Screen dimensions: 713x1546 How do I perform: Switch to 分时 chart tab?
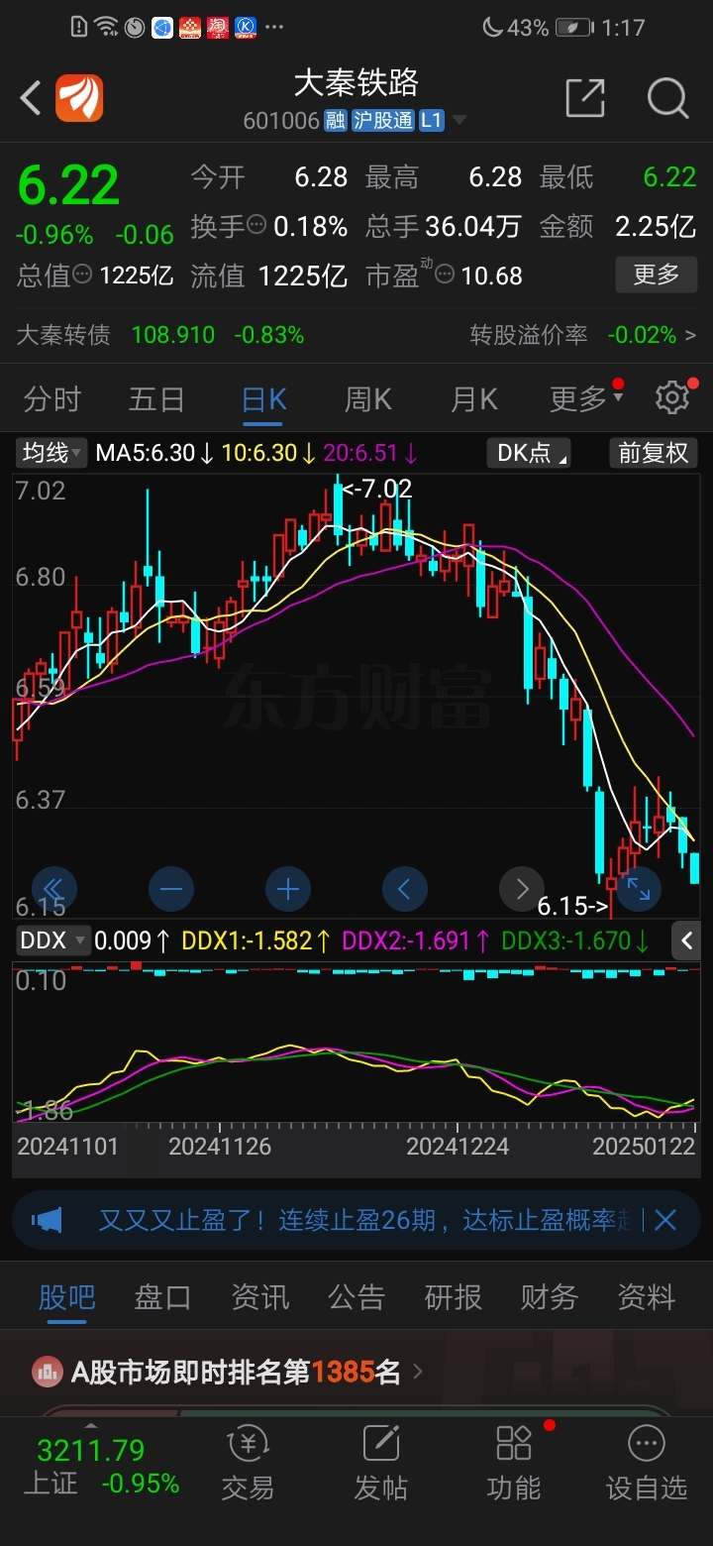coord(52,398)
